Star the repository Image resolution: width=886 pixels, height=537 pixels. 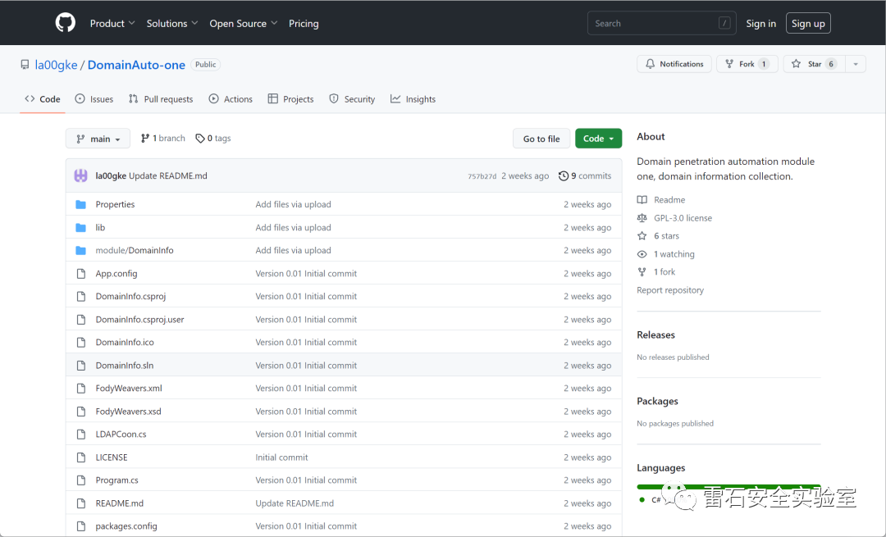(815, 64)
